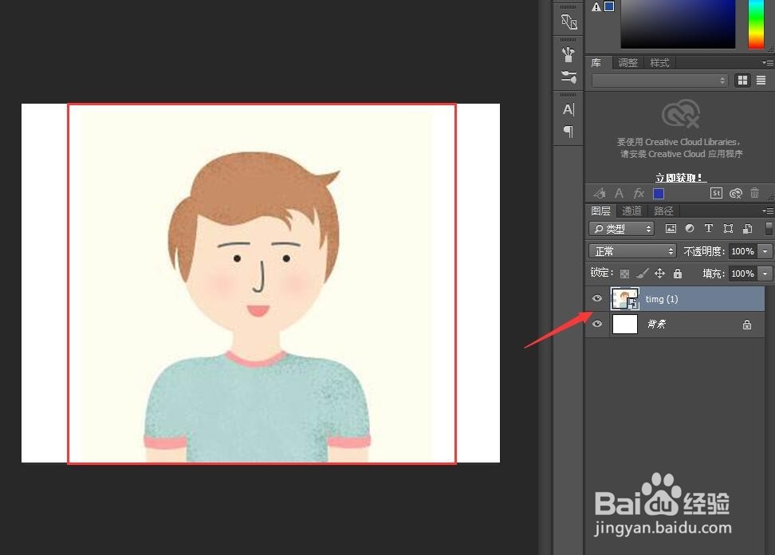This screenshot has height=555, width=775.
Task: Add character style to library
Action: pos(619,193)
